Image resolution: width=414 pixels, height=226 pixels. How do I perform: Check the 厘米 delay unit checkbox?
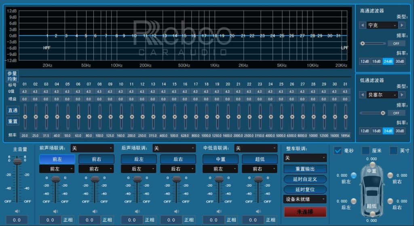coord(365,150)
